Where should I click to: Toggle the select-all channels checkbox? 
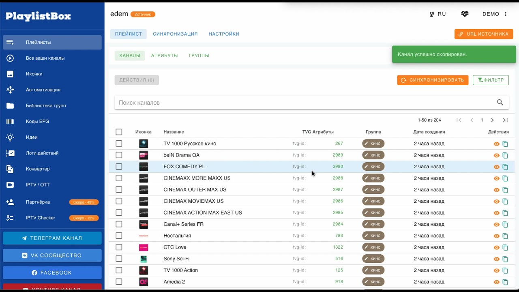pyautogui.click(x=119, y=132)
